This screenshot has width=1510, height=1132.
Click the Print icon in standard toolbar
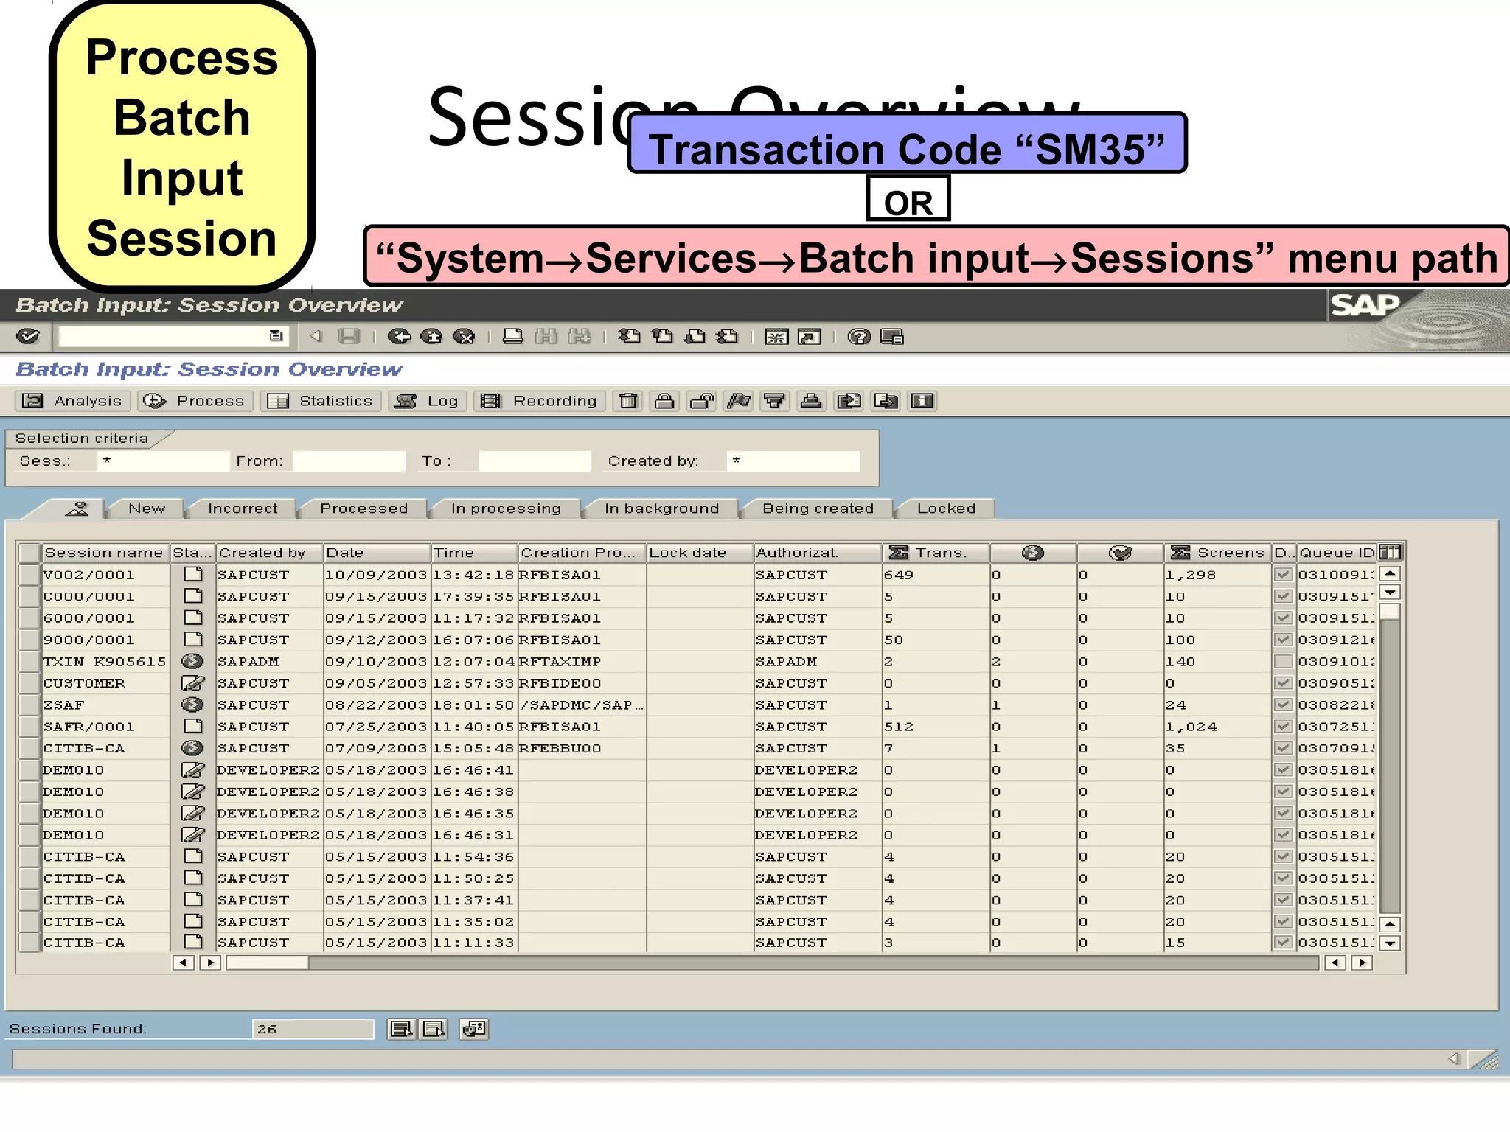[513, 337]
